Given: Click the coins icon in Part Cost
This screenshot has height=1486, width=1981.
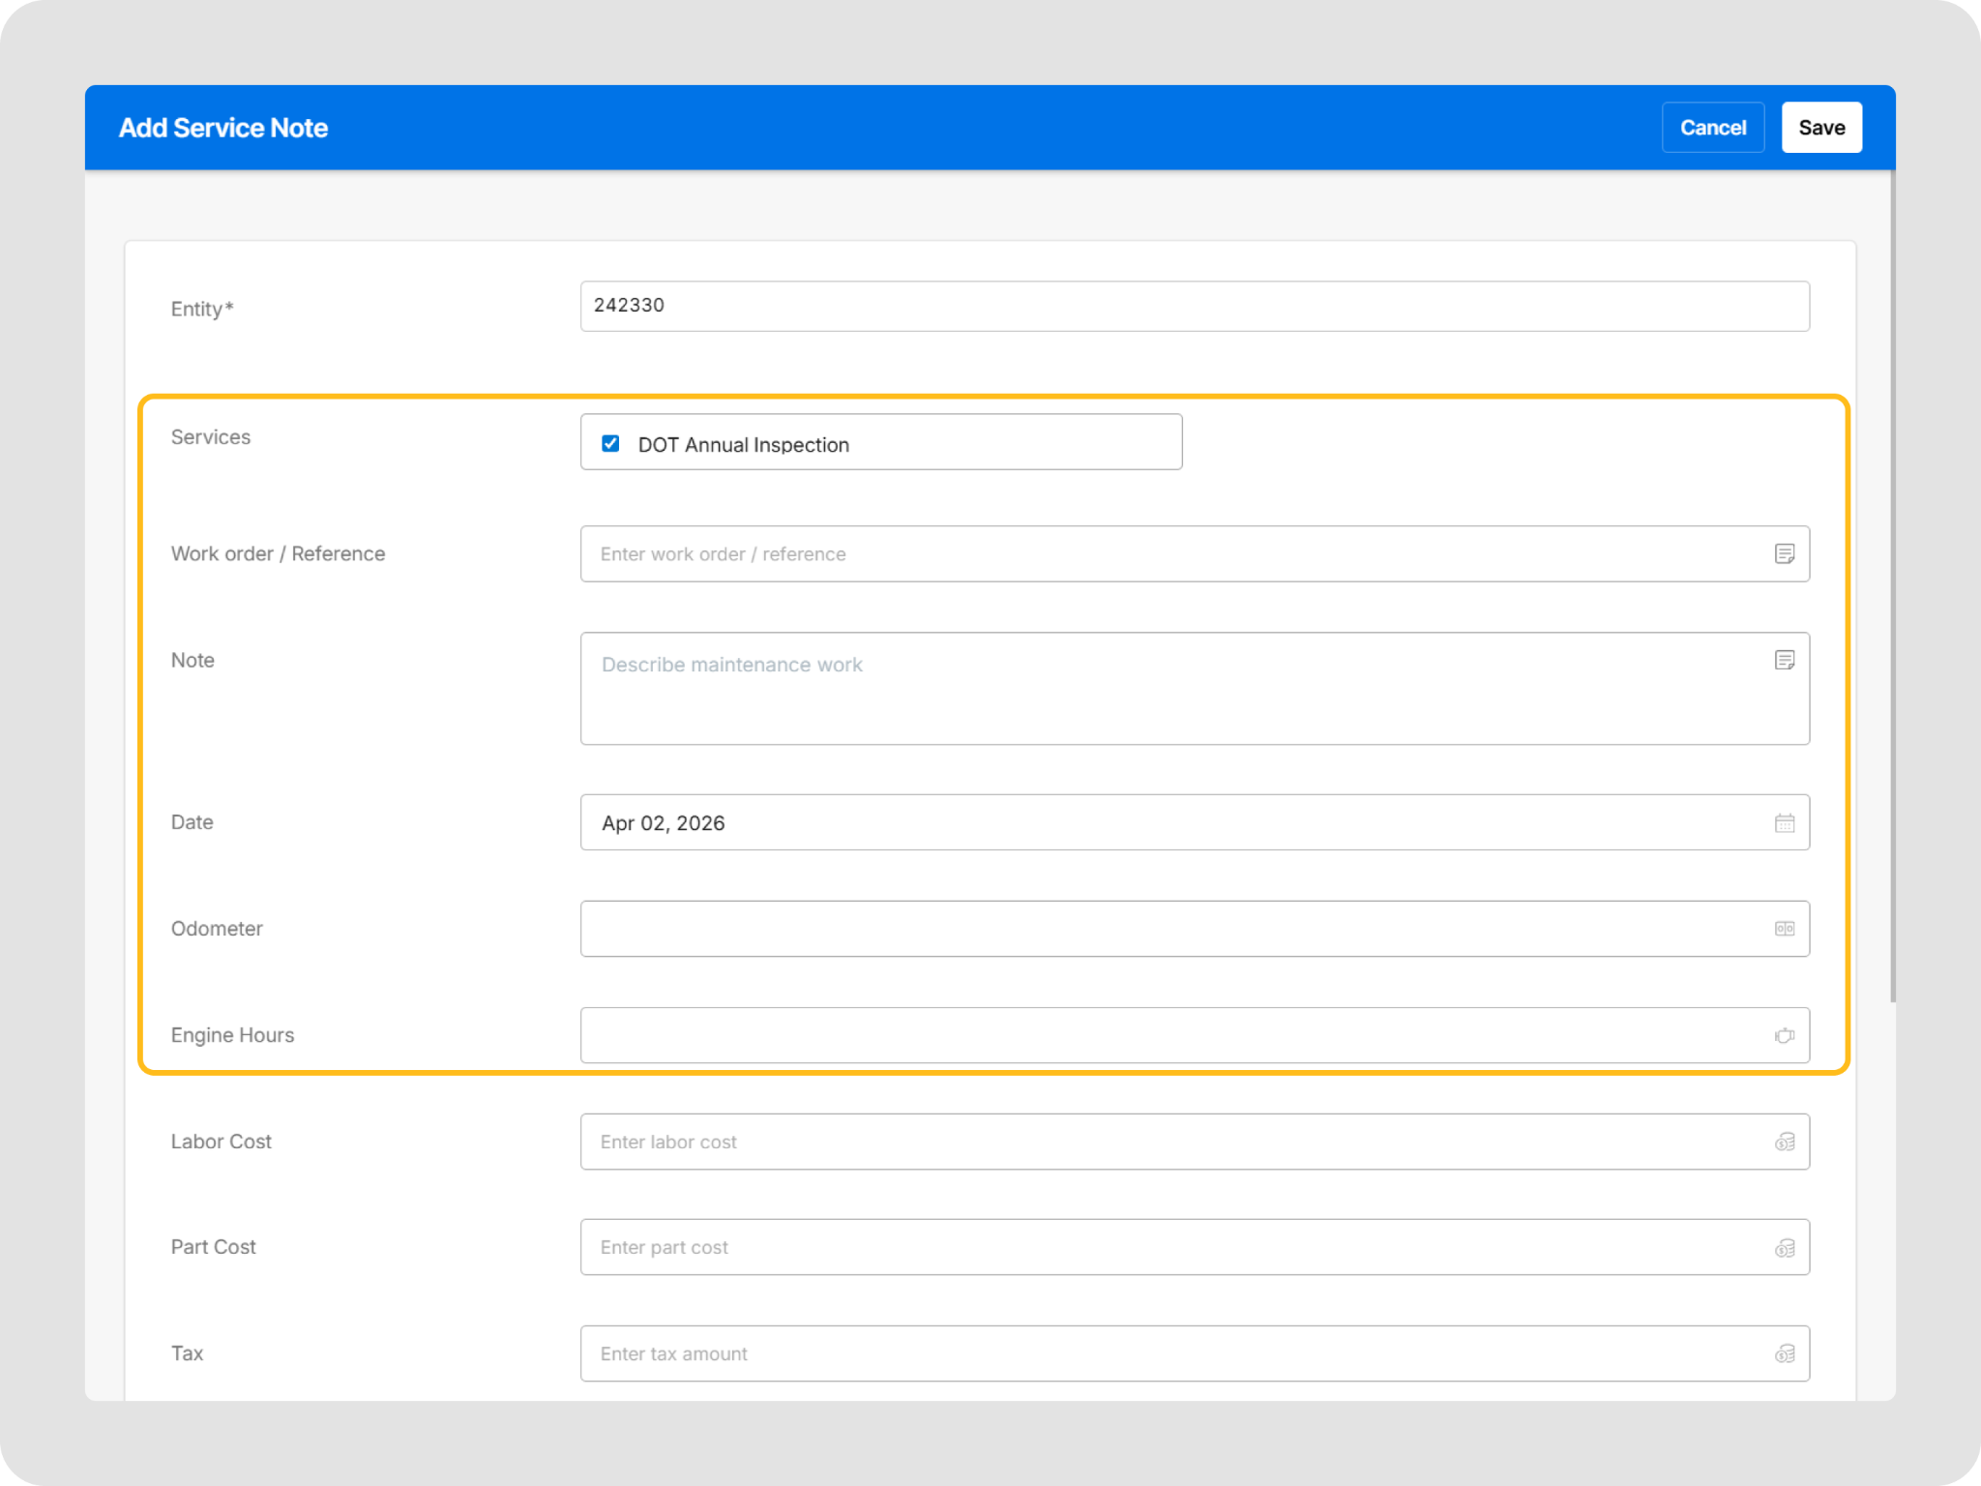Looking at the screenshot, I should [x=1785, y=1248].
